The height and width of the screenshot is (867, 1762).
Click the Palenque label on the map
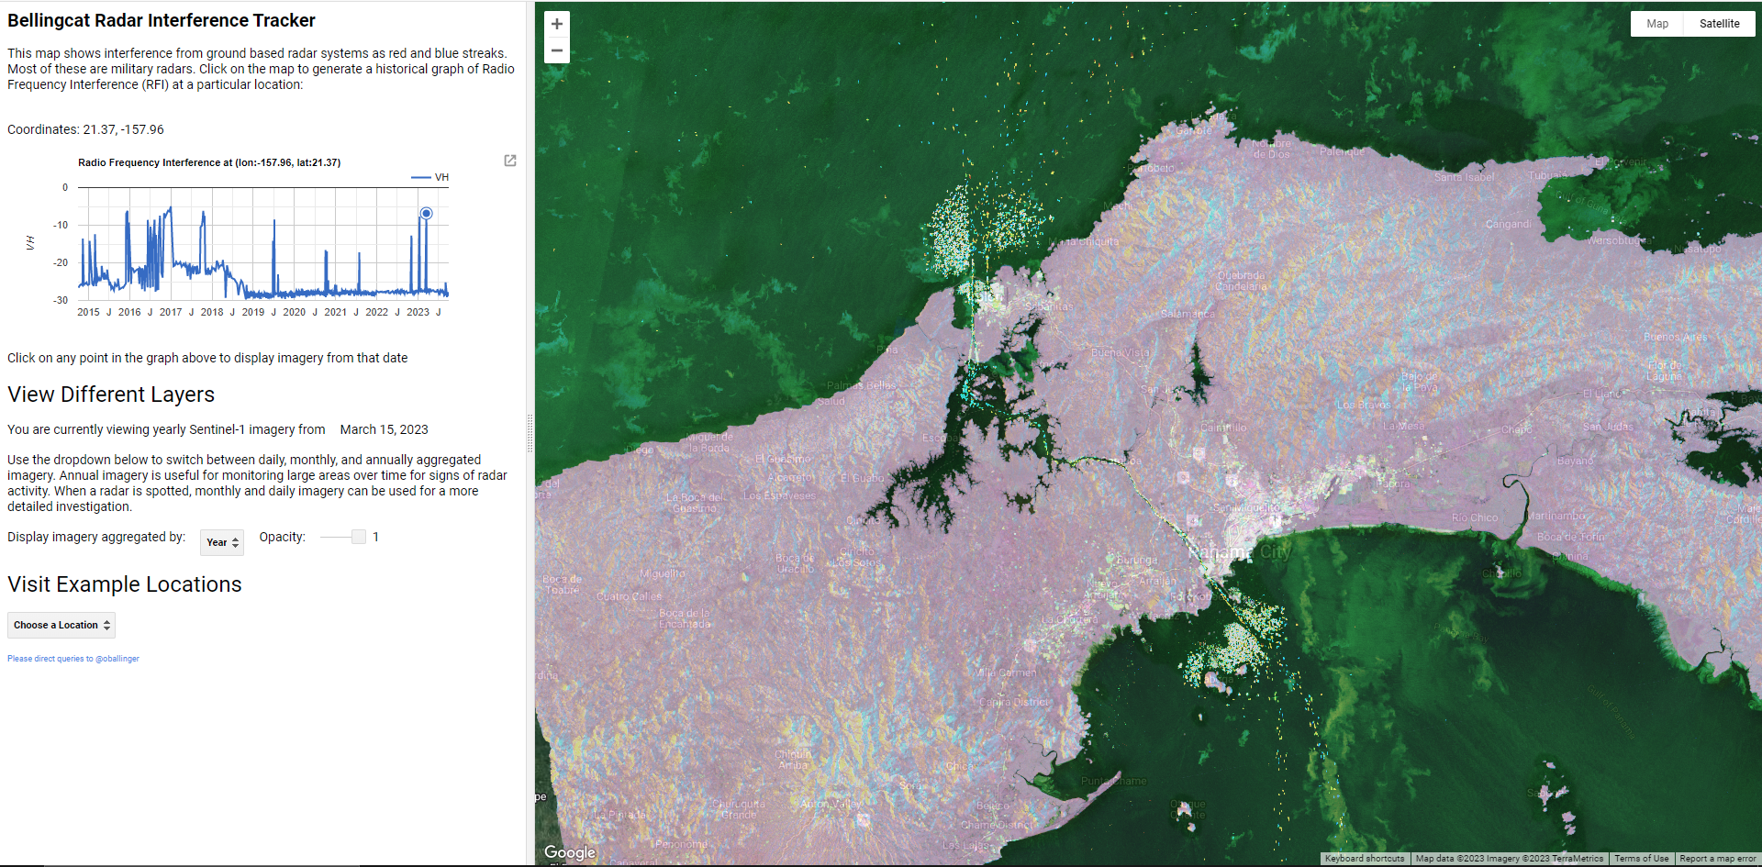[1342, 151]
